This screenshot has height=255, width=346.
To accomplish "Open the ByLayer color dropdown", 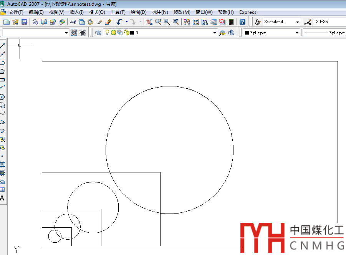I will 297,33.
